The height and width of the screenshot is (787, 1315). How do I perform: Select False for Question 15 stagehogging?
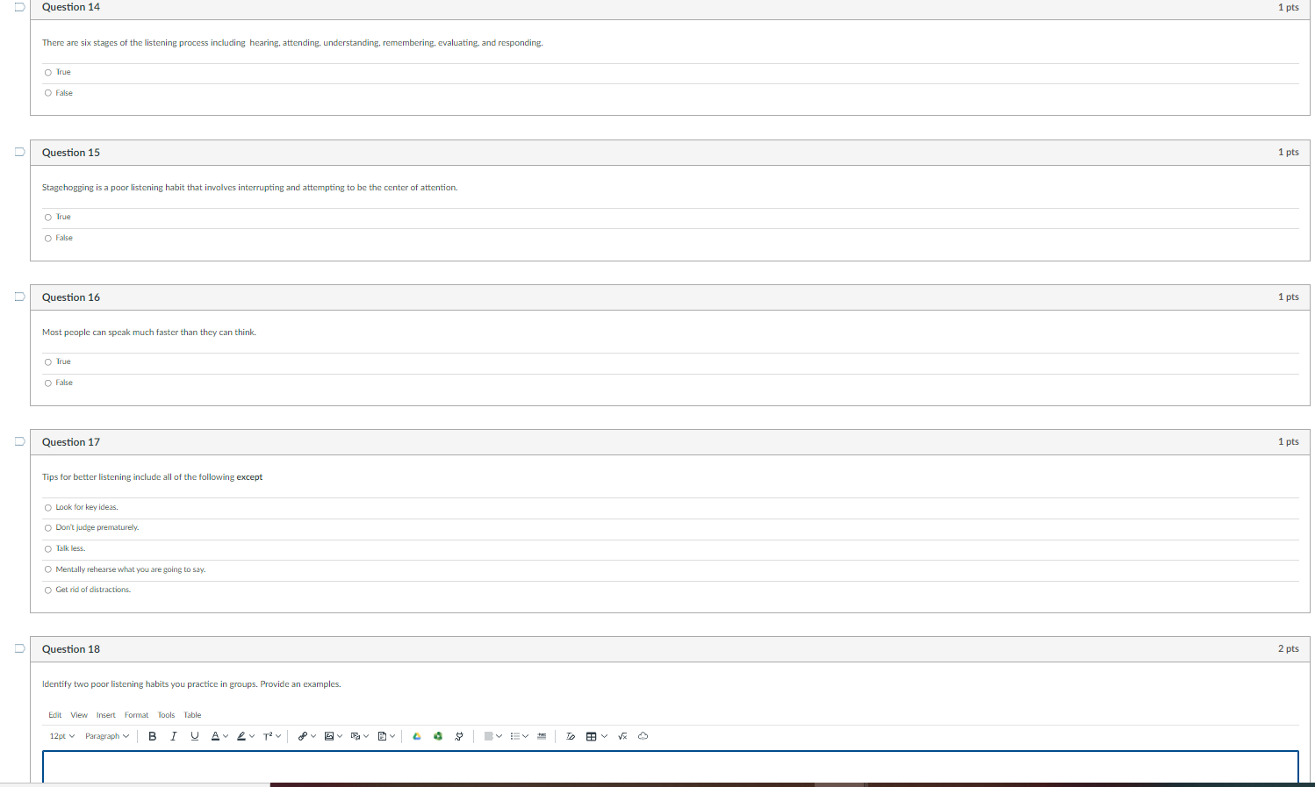click(x=48, y=238)
